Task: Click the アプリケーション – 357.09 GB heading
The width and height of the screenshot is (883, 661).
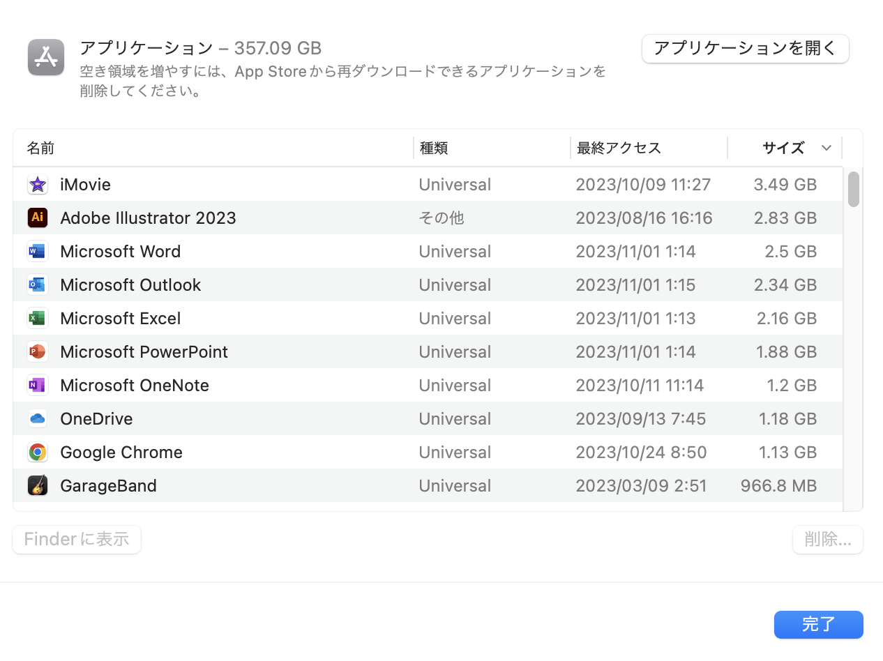Action: coord(201,48)
